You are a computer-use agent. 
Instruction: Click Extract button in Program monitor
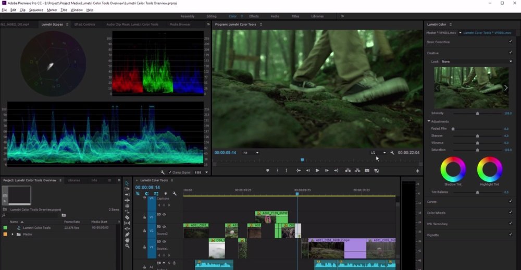[x=357, y=170]
